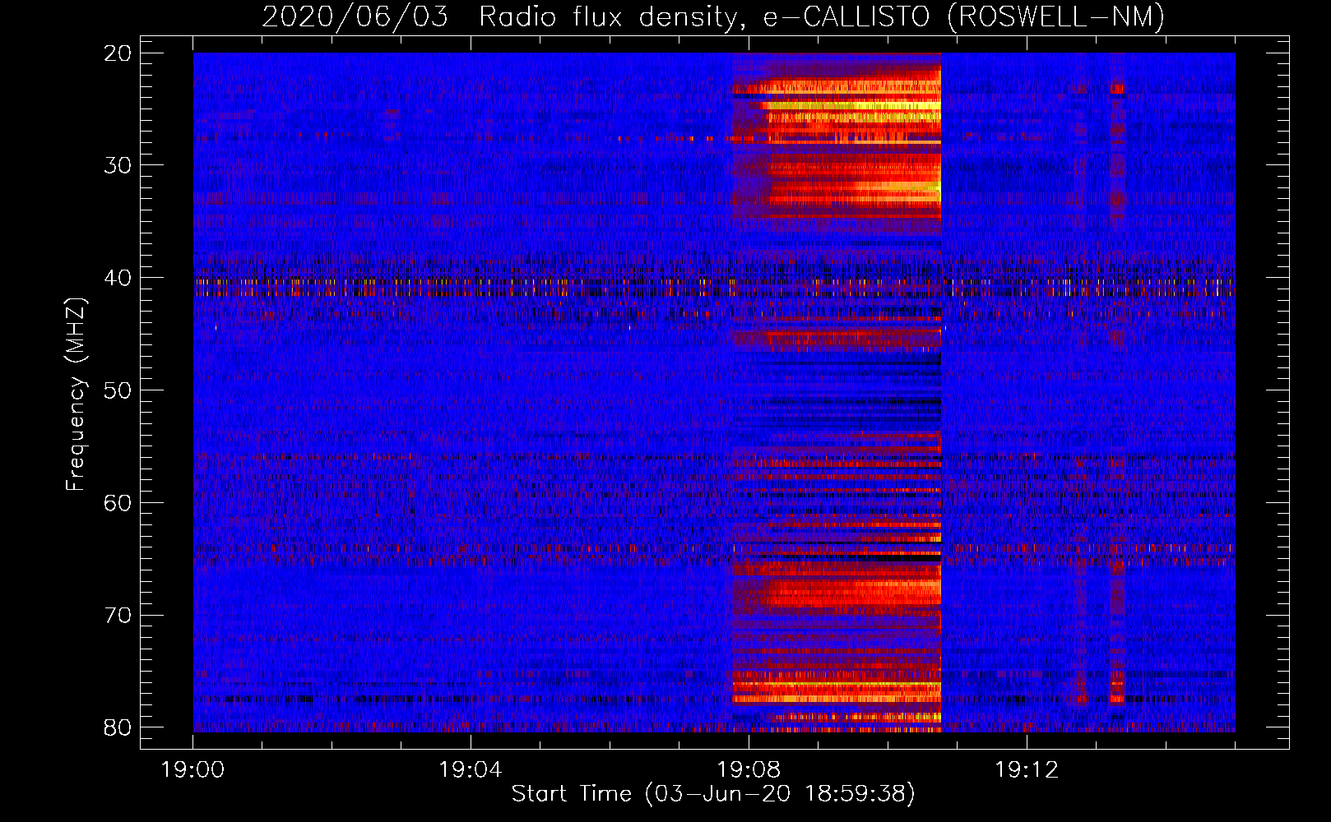This screenshot has width=1331, height=822.
Task: Click the plot title with the date 2020/06/03
Action: point(713,16)
